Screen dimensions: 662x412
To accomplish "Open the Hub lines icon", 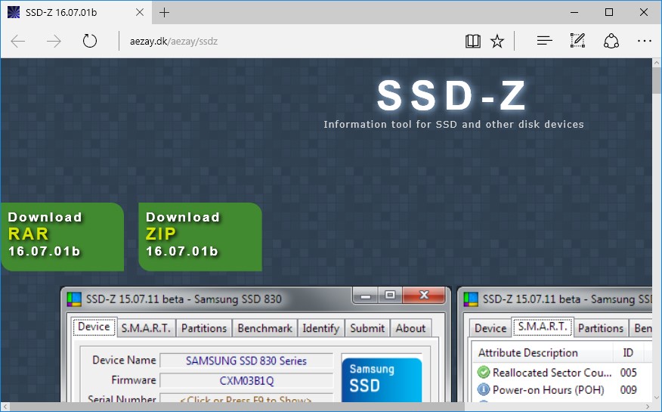I will coord(544,41).
